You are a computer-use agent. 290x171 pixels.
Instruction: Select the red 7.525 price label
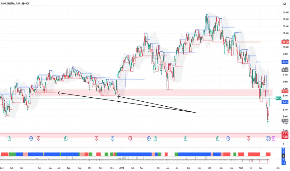pos(285,133)
